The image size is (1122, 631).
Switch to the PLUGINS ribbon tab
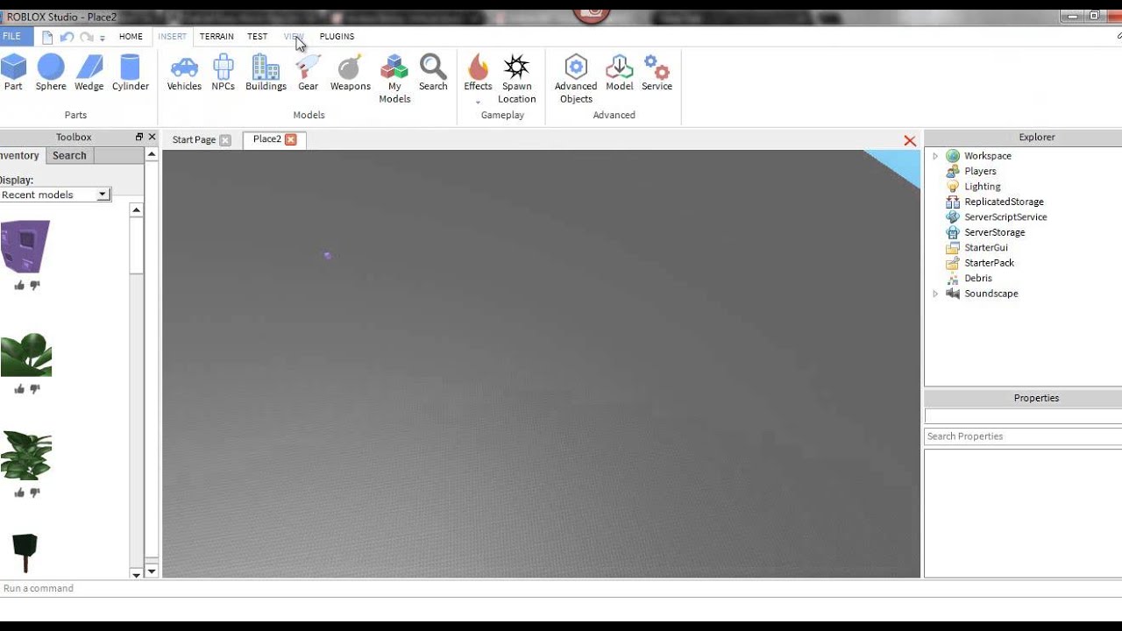[337, 37]
